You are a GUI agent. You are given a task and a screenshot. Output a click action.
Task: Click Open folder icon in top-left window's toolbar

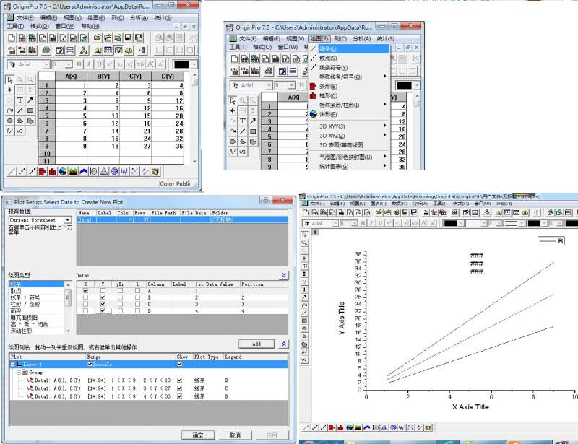pos(98,38)
